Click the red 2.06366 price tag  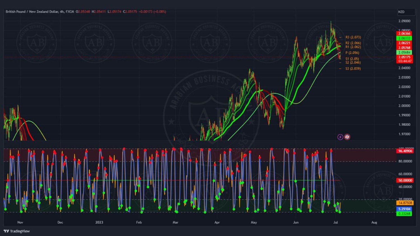point(404,34)
